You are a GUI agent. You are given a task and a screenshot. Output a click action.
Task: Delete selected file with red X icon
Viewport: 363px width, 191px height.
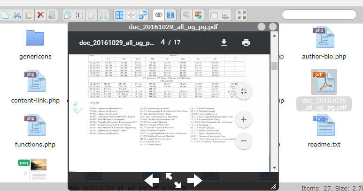(40, 15)
